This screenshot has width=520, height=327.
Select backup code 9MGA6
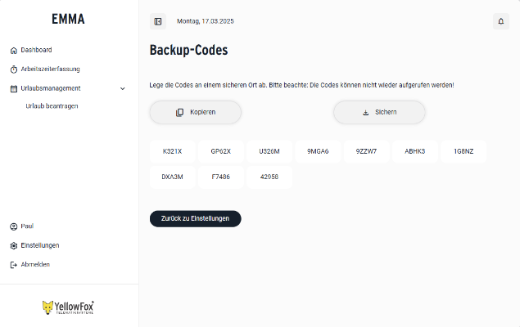click(x=318, y=151)
